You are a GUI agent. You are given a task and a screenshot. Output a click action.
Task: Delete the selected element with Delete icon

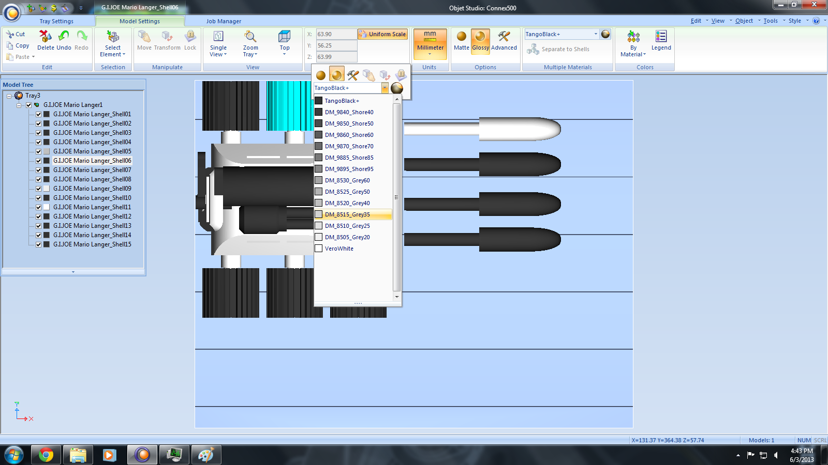pyautogui.click(x=46, y=36)
